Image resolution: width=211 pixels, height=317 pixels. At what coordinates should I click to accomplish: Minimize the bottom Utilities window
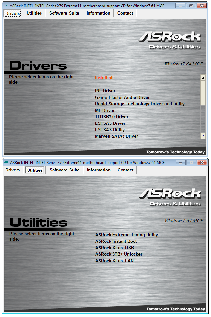click(x=181, y=162)
